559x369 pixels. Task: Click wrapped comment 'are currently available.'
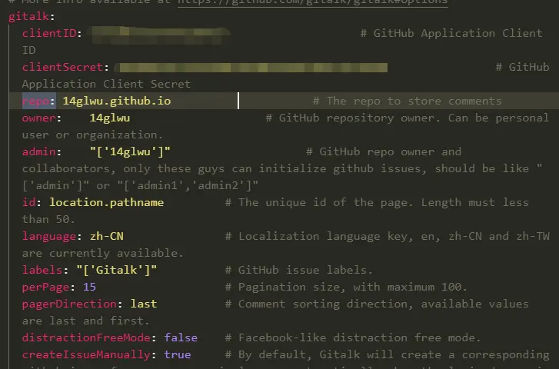click(103, 253)
